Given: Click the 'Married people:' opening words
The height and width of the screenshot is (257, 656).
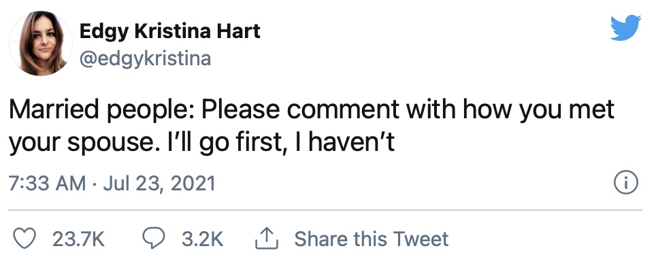Looking at the screenshot, I should pos(101,111).
